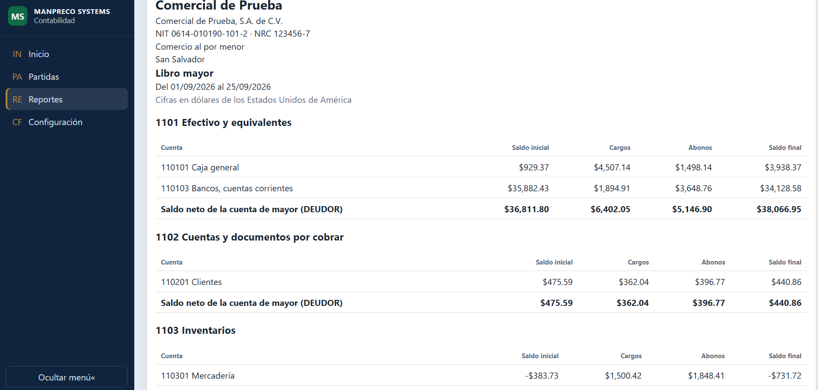
Task: Open Inicio in the sidebar
Action: pyautogui.click(x=67, y=54)
